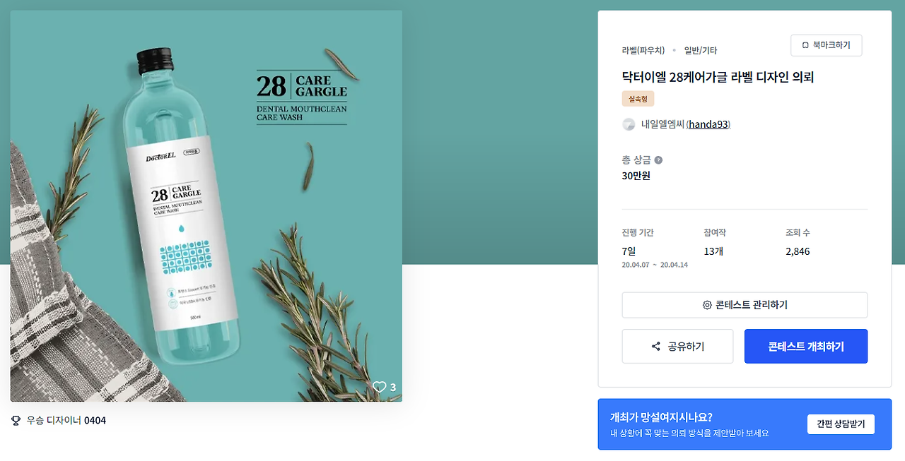This screenshot has width=905, height=461.
Task: Select the 일반/기타 category link
Action: pyautogui.click(x=701, y=50)
